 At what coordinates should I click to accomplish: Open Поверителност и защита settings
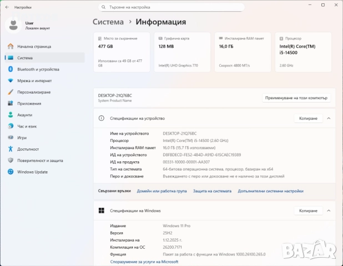40,160
